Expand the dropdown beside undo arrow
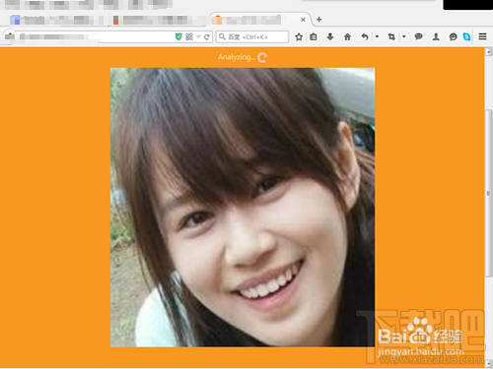 point(377,36)
